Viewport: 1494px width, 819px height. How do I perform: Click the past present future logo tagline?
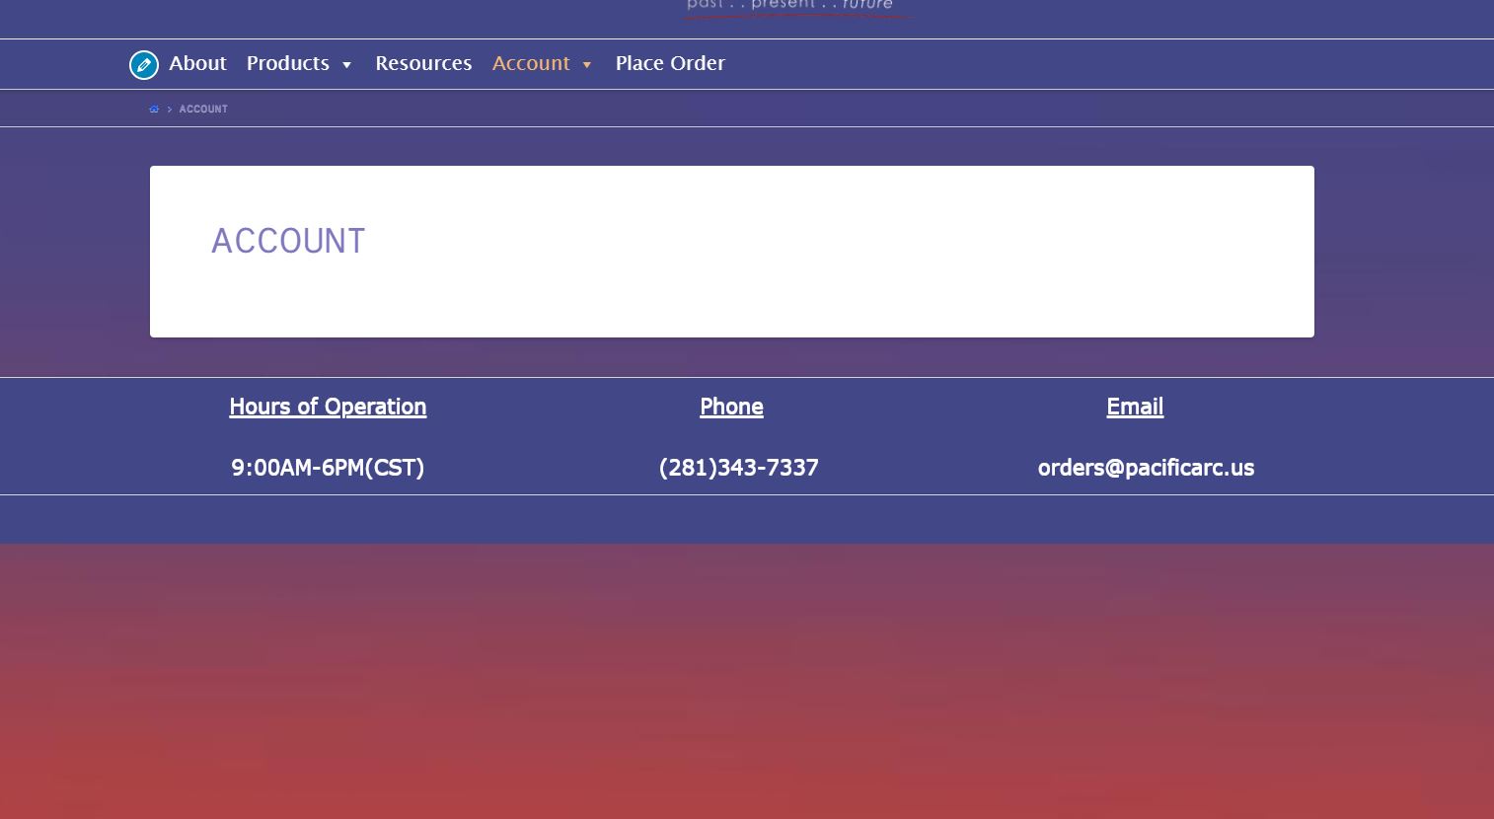[x=789, y=6]
